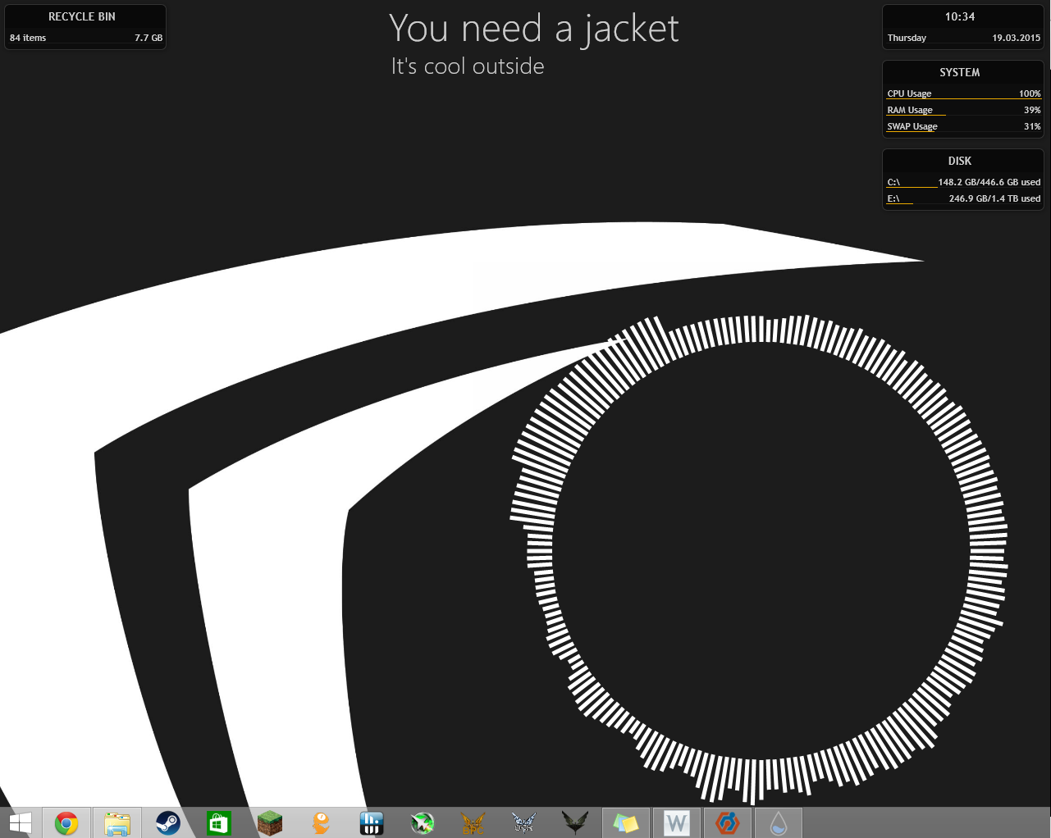This screenshot has height=838, width=1051.
Task: Click the RAM '39%' value
Action: pos(1032,110)
